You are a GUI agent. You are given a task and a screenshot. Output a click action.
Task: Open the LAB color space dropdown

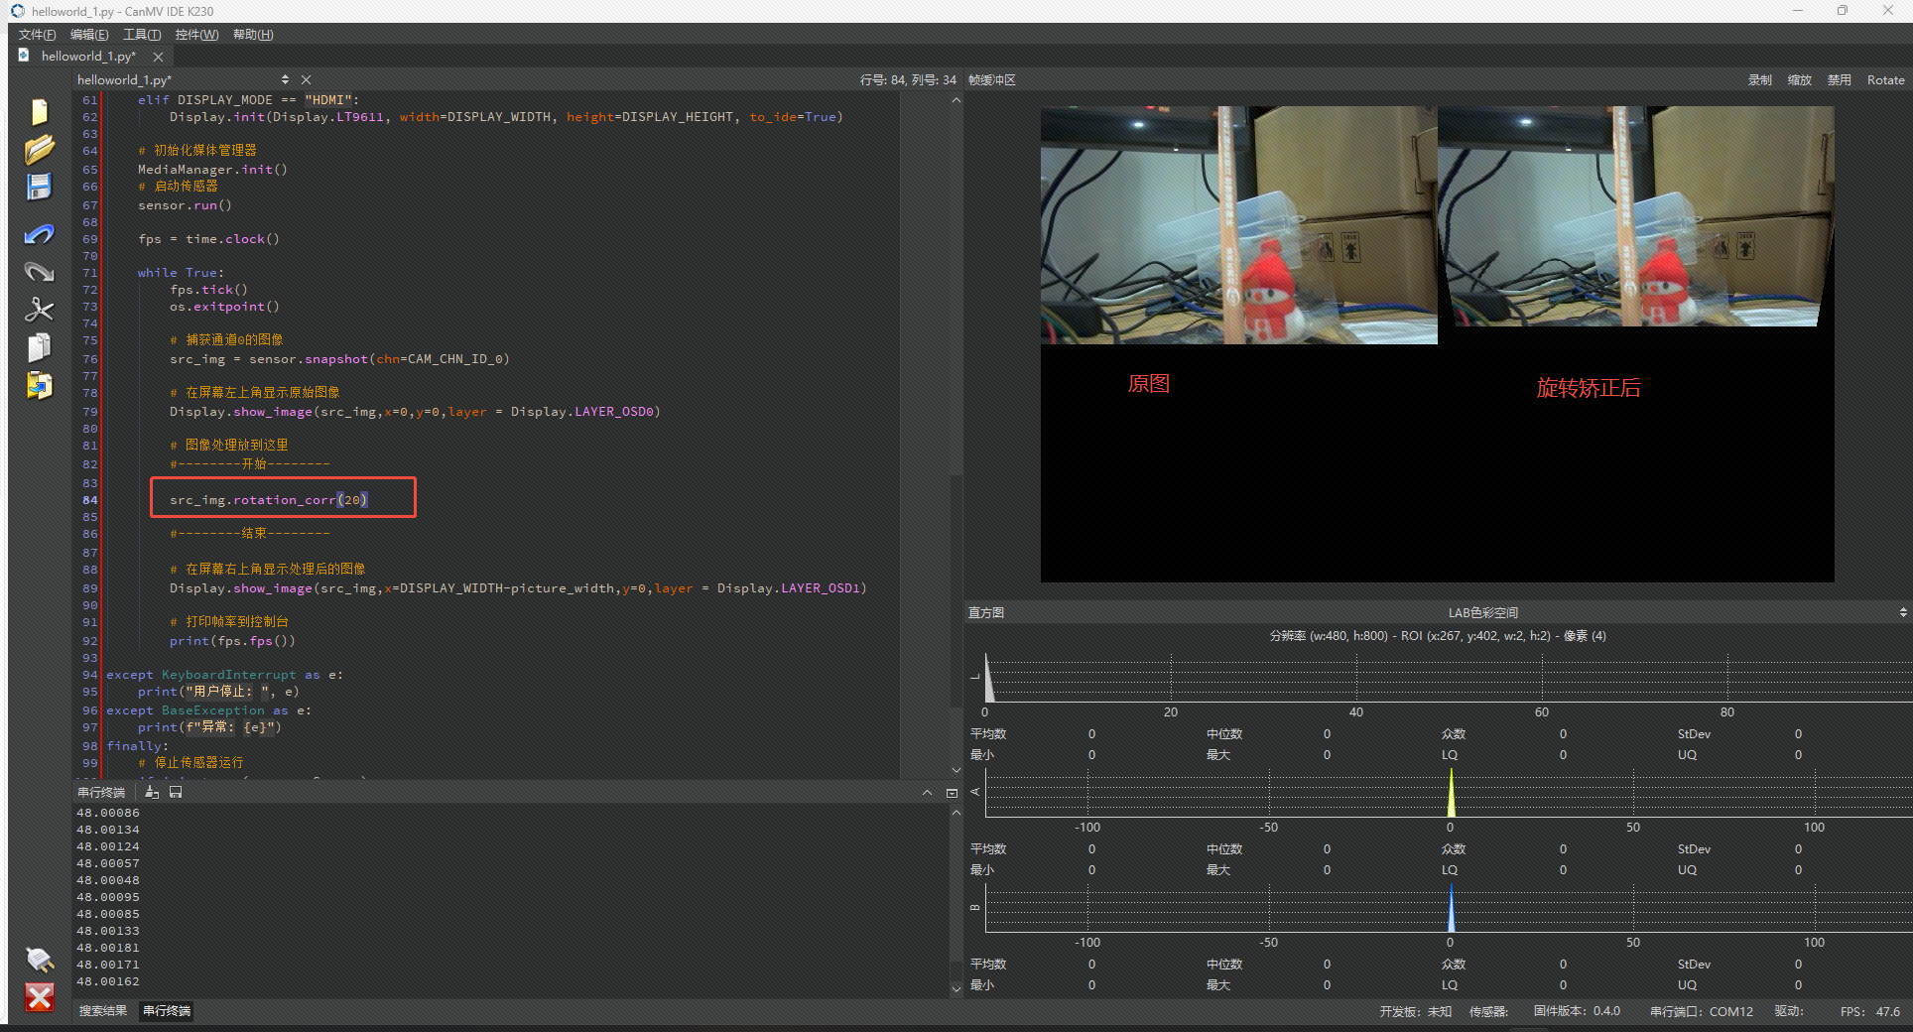tap(1903, 612)
